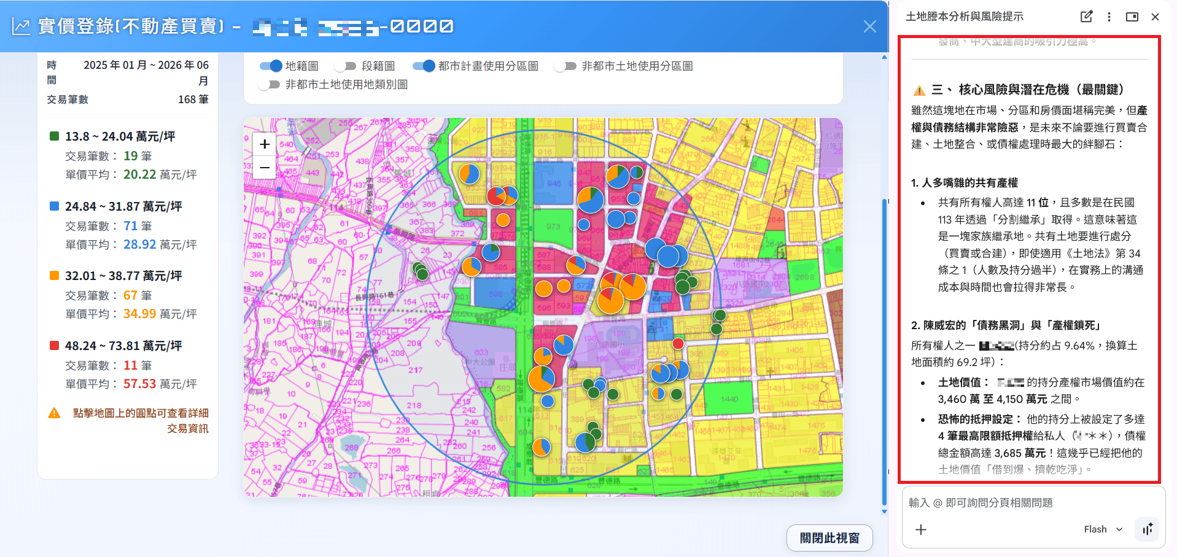Close the 土地謄本分析 side panel
This screenshot has width=1177, height=557.
click(x=1155, y=17)
